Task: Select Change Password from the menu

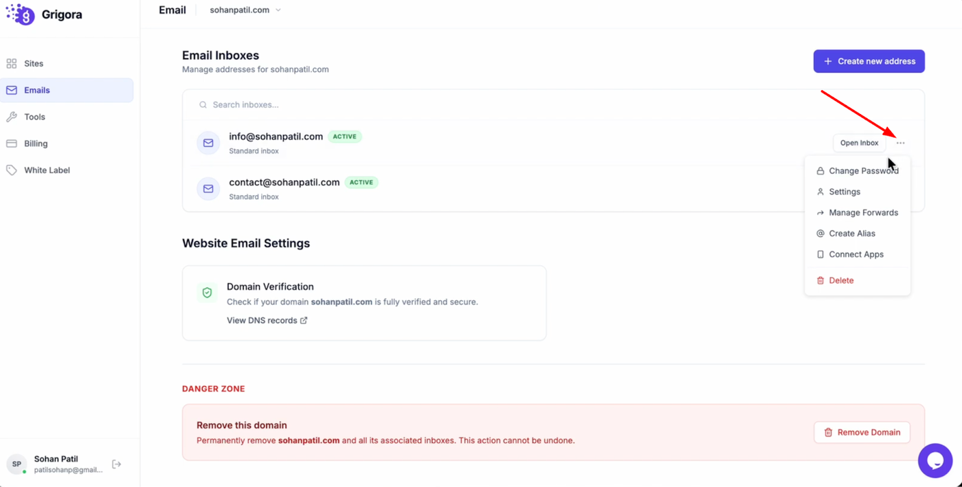Action: (x=863, y=171)
